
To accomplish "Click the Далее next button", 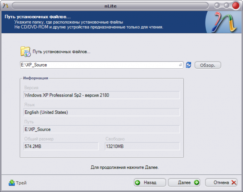I will tap(184, 183).
